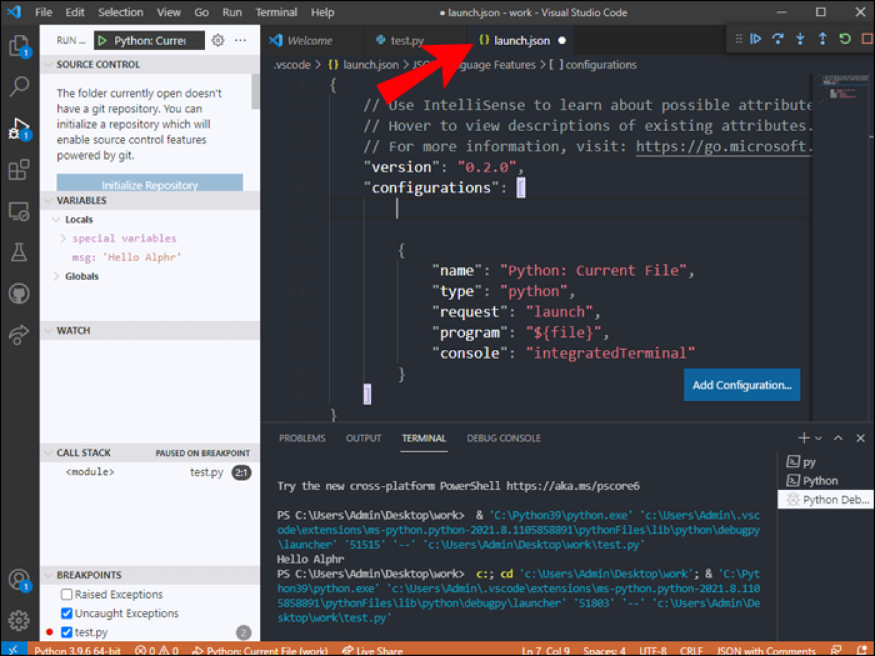Click Continue in the debug toolbar
The image size is (875, 656).
tap(755, 39)
